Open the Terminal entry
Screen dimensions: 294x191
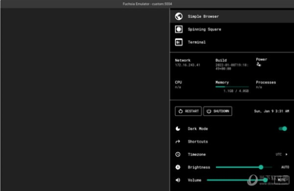pyautogui.click(x=232, y=42)
